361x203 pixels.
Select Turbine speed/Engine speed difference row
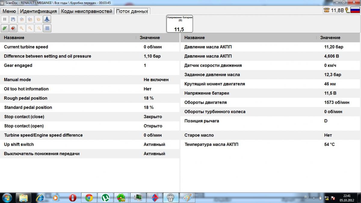(90, 135)
